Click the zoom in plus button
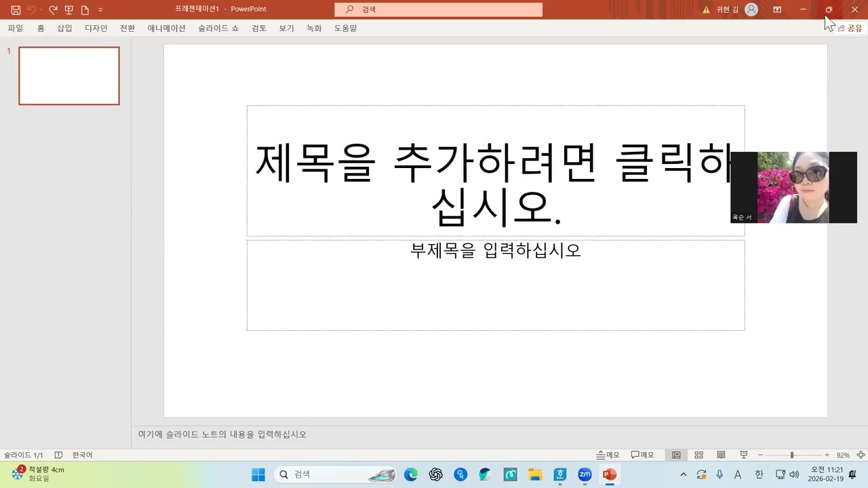Viewport: 868px width, 488px height. coord(827,455)
